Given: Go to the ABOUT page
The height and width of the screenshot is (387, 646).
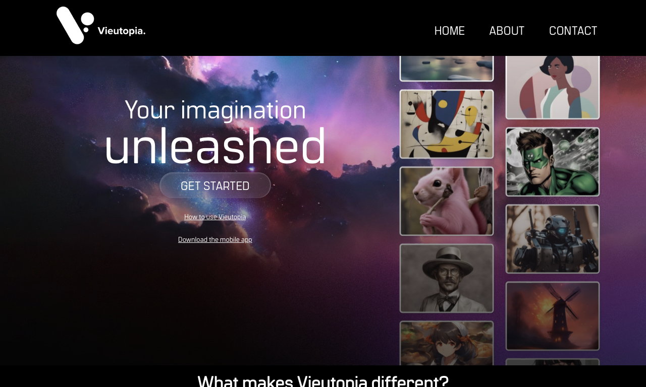Looking at the screenshot, I should coord(507,31).
